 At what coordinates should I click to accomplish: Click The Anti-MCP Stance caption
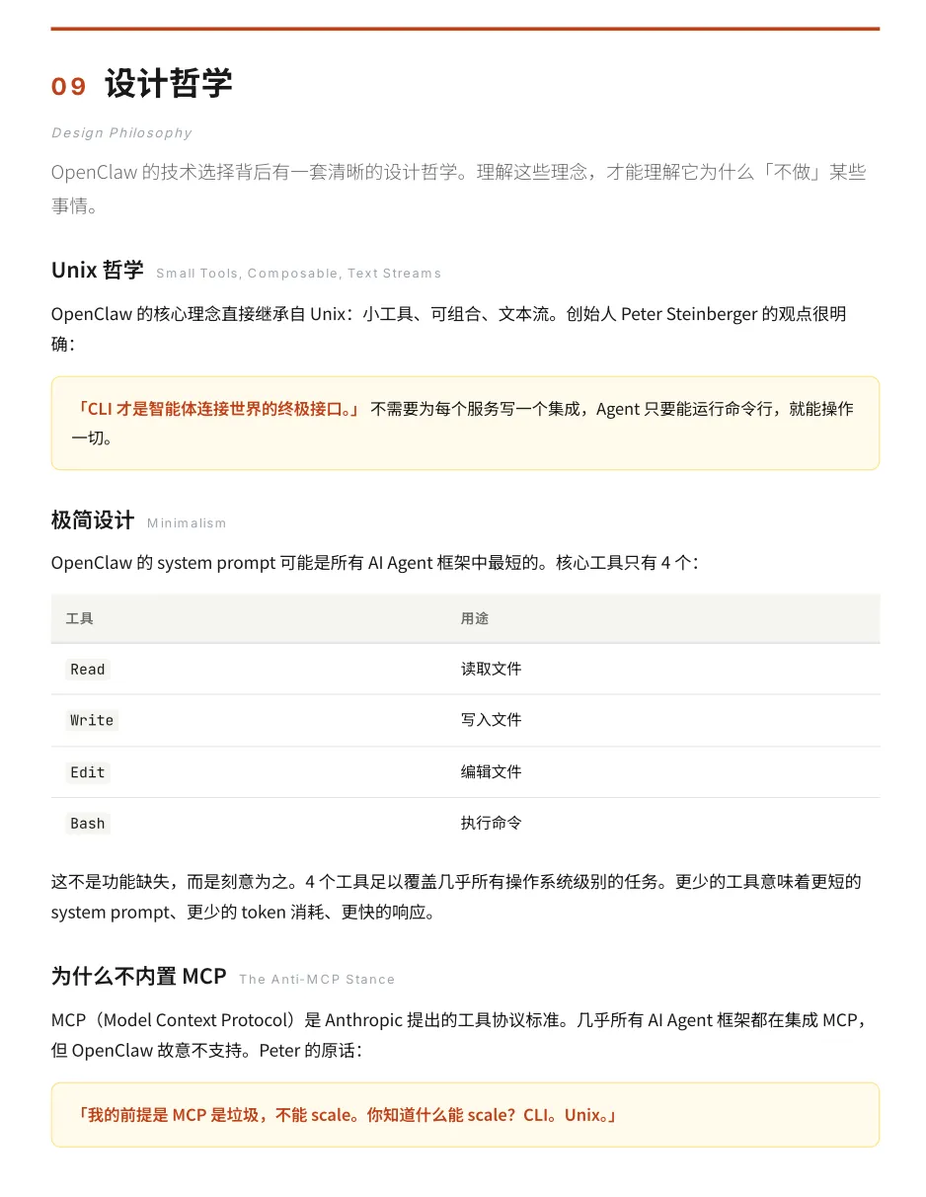pyautogui.click(x=317, y=980)
